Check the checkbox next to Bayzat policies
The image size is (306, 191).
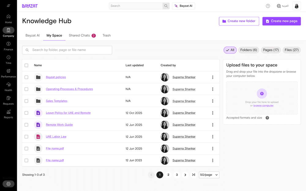coord(26,77)
